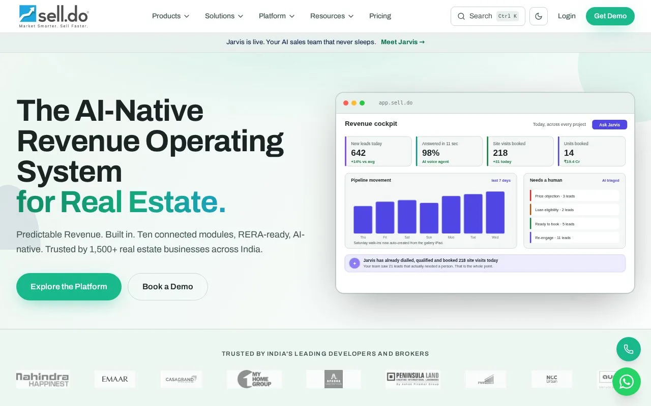The height and width of the screenshot is (406, 651).
Task: Select the Answered in 11 sec card
Action: coord(449,151)
